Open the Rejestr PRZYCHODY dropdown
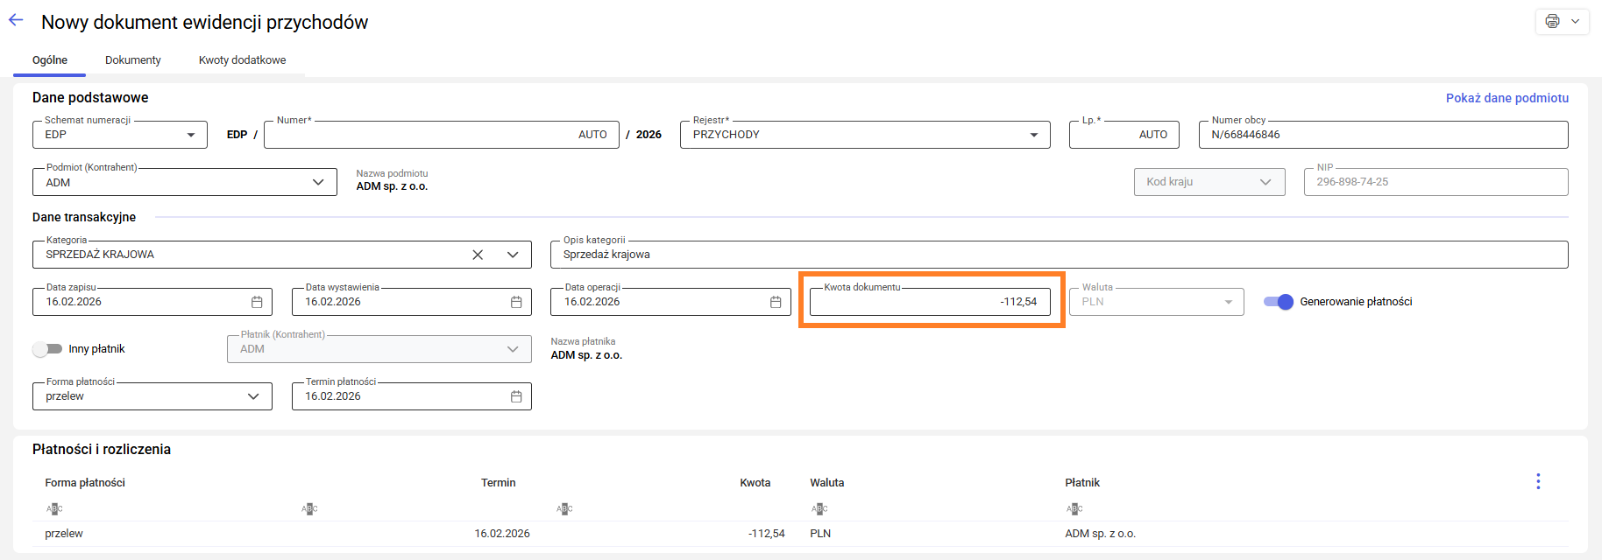Screen dimensions: 1602x560 tap(1034, 135)
